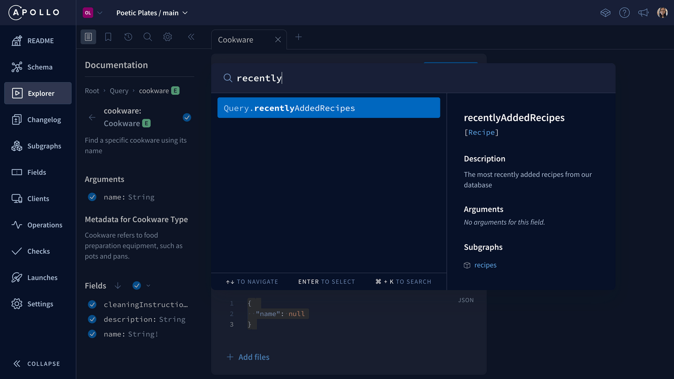Screen dimensions: 674x379
Task: Show the Documentation tab icon
Action: pos(88,37)
